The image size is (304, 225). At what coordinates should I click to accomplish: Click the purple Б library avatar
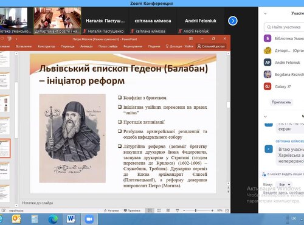[268, 38]
